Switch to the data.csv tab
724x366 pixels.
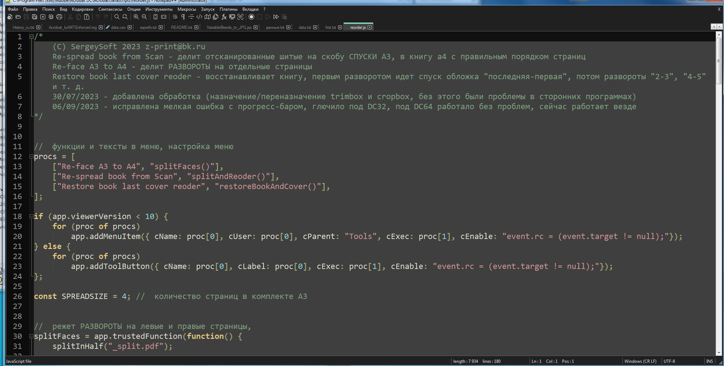tap(118, 27)
